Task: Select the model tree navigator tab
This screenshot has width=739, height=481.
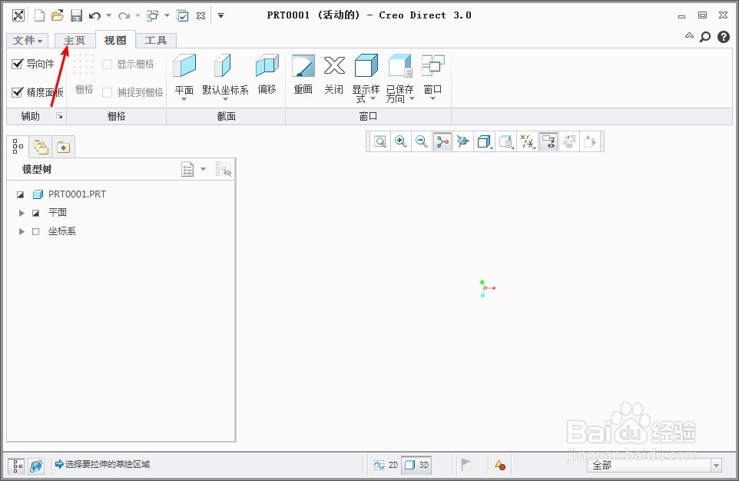Action: coord(18,147)
